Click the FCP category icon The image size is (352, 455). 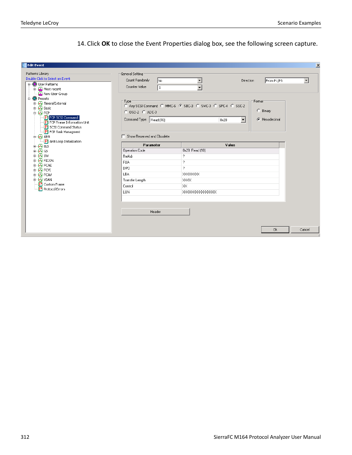pos(41,113)
